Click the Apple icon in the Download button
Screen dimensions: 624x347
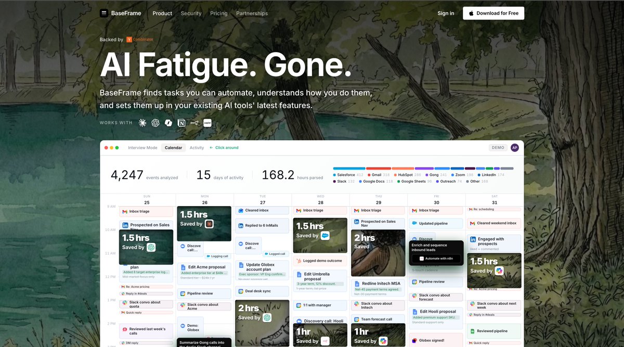[471, 13]
